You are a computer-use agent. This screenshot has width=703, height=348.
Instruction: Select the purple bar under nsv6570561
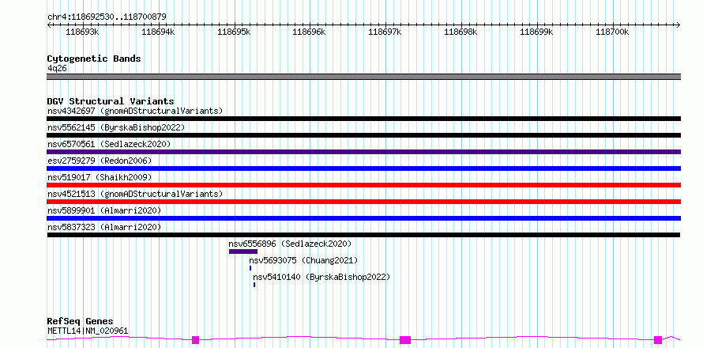[x=363, y=152]
